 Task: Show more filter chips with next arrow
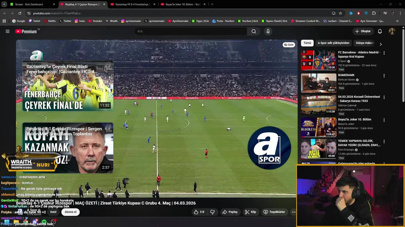381,44
